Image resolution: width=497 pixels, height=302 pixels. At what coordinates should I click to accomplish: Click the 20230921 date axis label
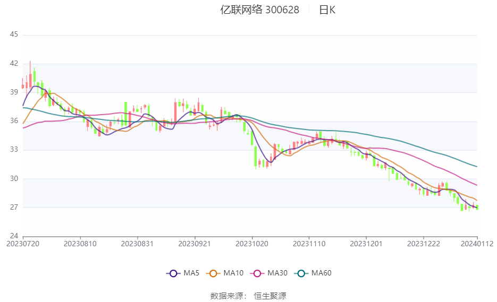195,244
